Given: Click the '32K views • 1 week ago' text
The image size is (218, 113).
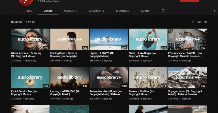Looking at the screenshot, I should 180,99.
